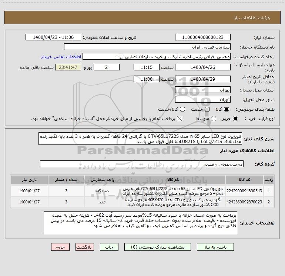Viewport: 285px width, 276px height.
Task: Click the واحد شمارش column header
Action: (x=103, y=180)
